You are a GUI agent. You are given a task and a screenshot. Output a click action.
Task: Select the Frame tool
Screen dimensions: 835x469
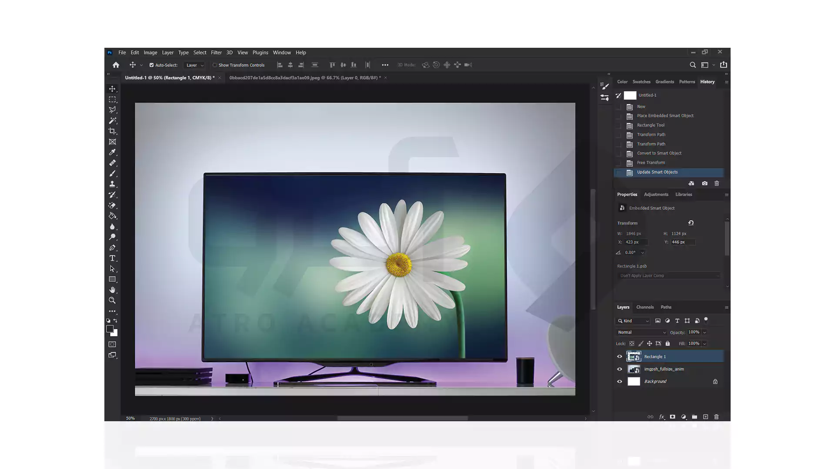pyautogui.click(x=112, y=142)
